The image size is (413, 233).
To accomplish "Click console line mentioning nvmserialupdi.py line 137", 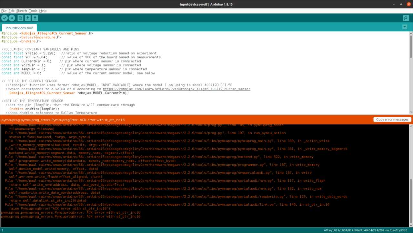I will coord(158,173).
